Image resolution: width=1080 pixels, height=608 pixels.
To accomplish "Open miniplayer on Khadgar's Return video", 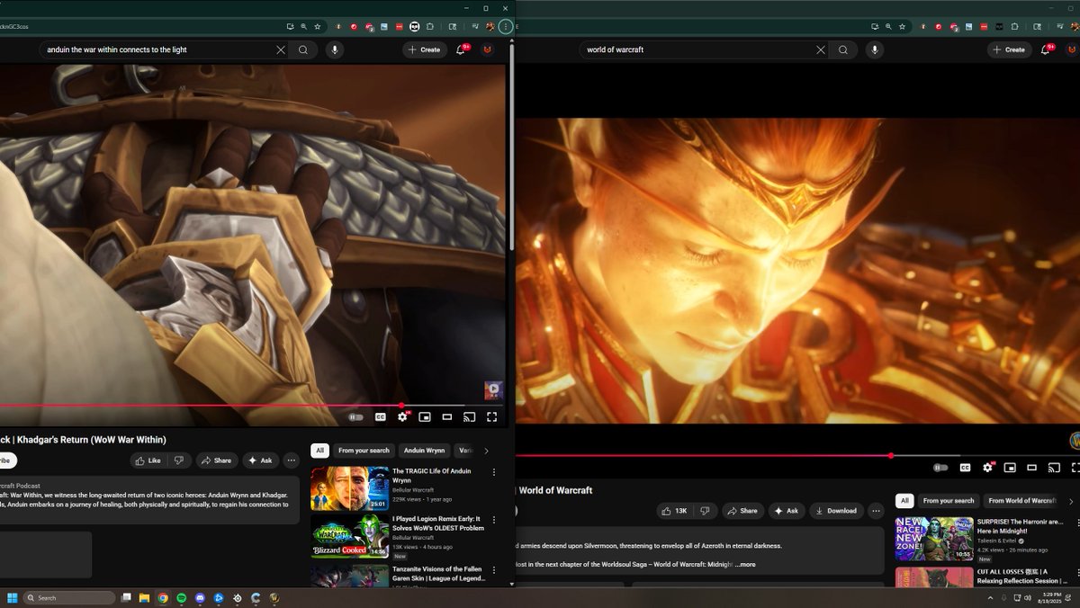I will pyautogui.click(x=425, y=417).
